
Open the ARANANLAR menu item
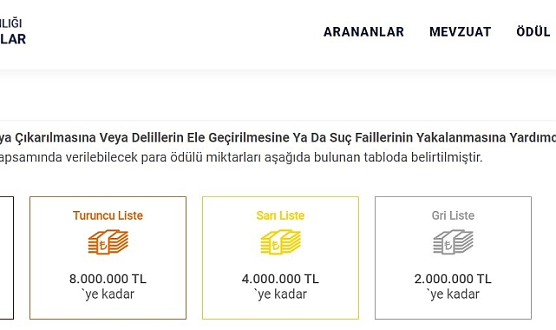(x=363, y=32)
